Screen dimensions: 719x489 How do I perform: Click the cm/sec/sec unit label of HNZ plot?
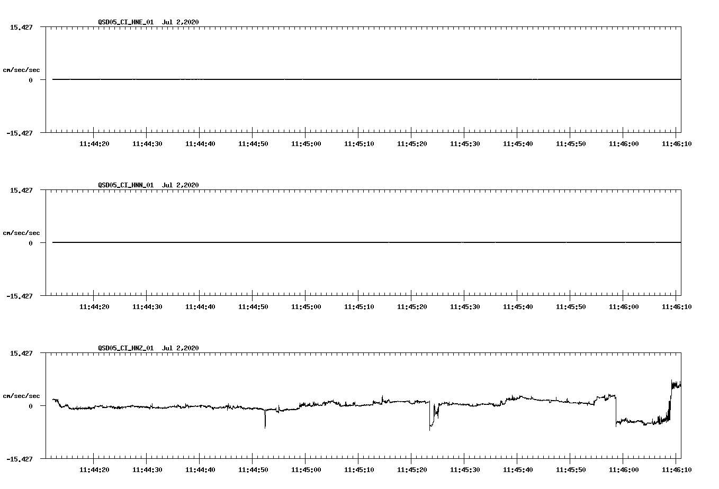click(x=21, y=396)
